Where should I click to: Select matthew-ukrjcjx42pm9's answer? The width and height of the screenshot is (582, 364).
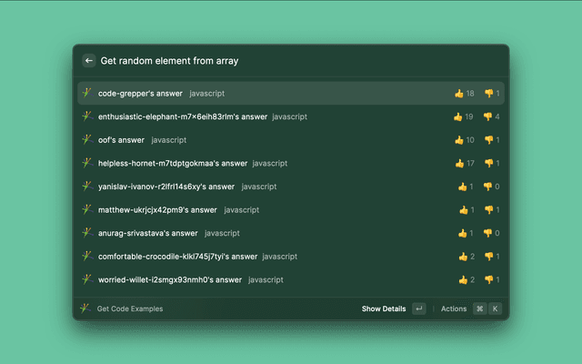156,209
